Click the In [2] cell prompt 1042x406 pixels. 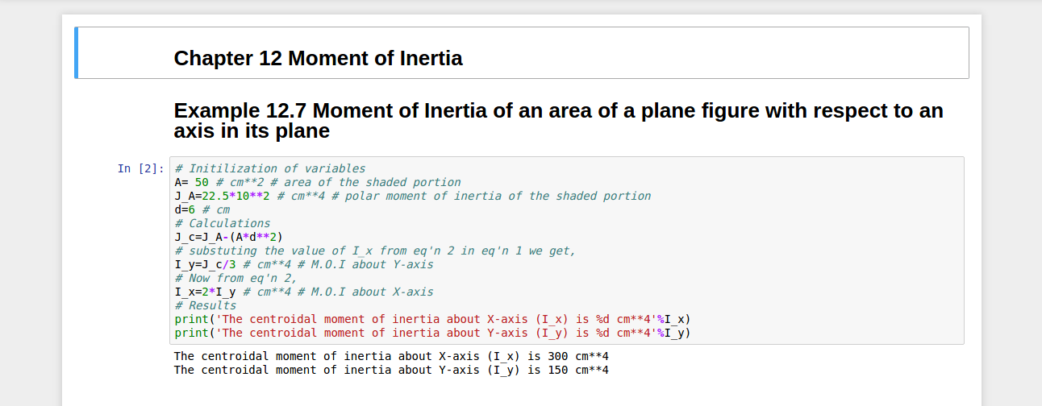pyautogui.click(x=140, y=168)
